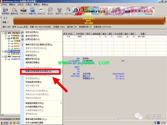This screenshot has width=167, height=125.
Task: Select the NTFS partition table row
Action: [104, 37]
